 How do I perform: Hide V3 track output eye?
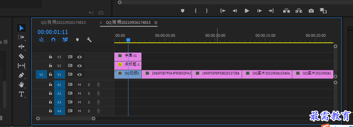coord(79,57)
